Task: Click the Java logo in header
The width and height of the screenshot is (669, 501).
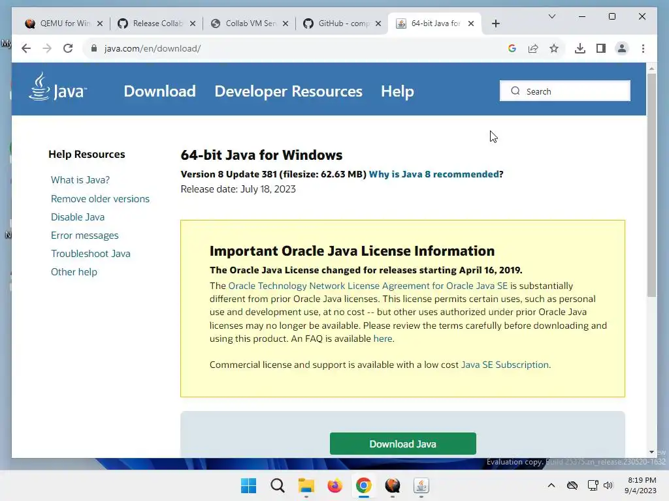Action: [x=57, y=87]
